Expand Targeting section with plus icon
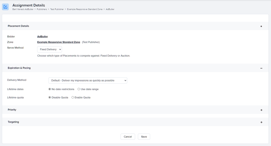Image resolution: width=271 pixels, height=146 pixels. pyautogui.click(x=261, y=122)
